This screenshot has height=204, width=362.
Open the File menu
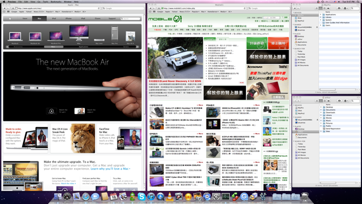20,2
